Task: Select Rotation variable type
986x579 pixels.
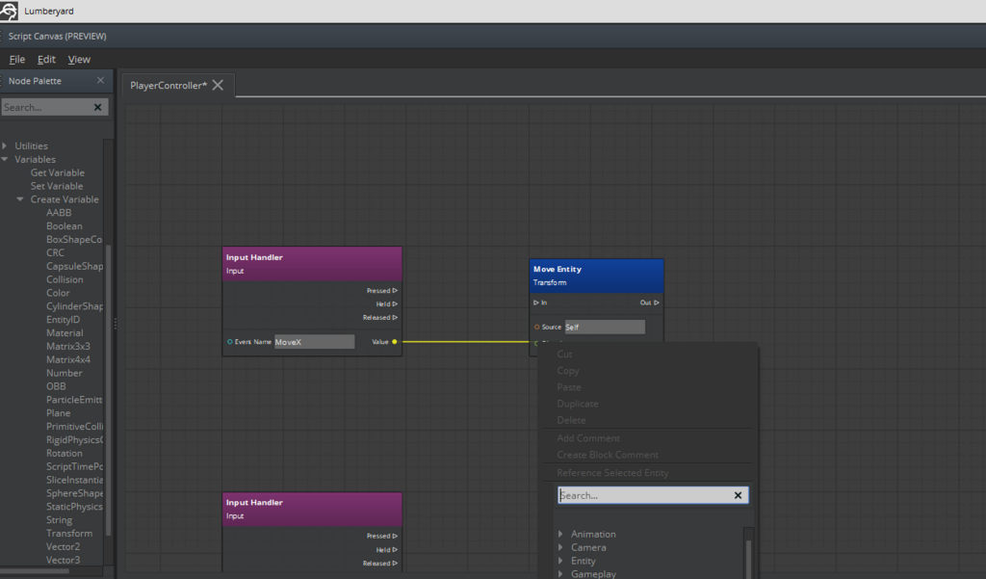Action: (x=65, y=453)
